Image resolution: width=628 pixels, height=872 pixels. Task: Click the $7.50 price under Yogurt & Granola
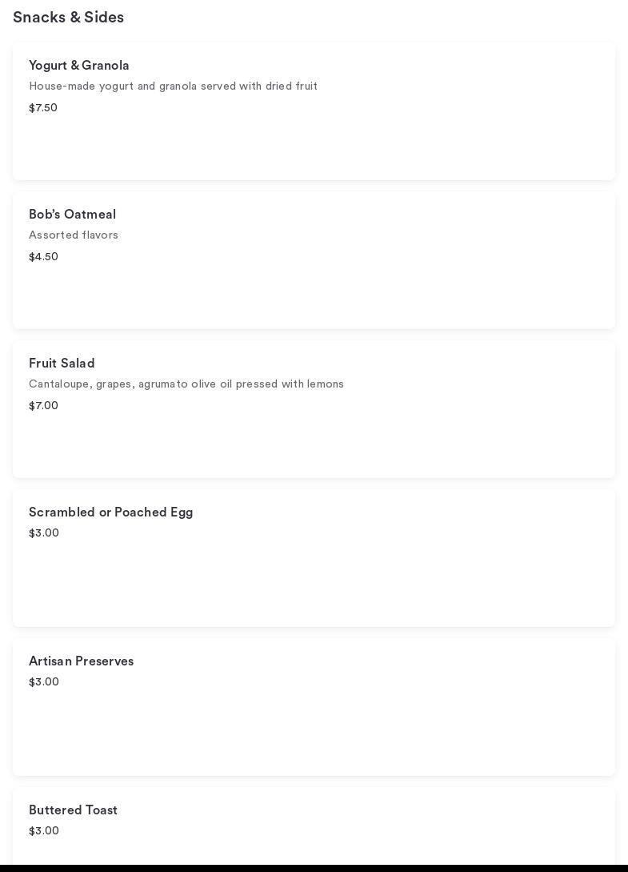pos(43,108)
